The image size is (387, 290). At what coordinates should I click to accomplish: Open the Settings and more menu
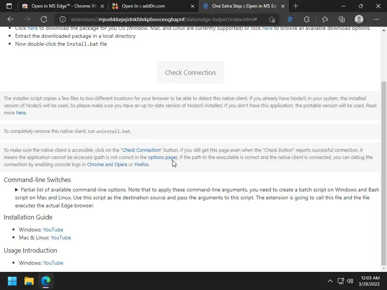(x=376, y=19)
